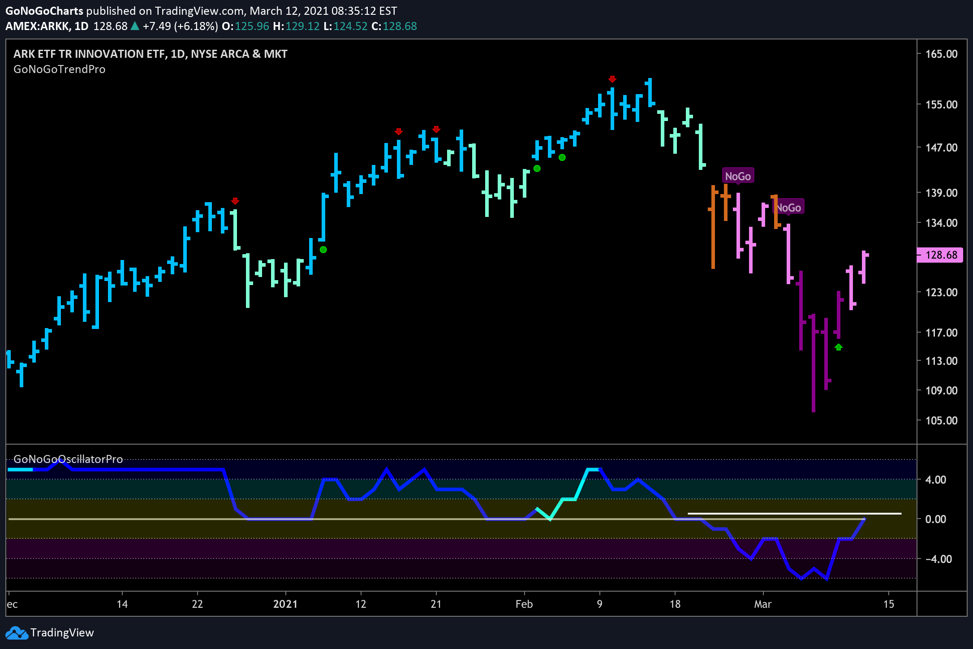This screenshot has height=649, width=973.
Task: Click the TradingView cloud logo icon
Action: (17, 632)
